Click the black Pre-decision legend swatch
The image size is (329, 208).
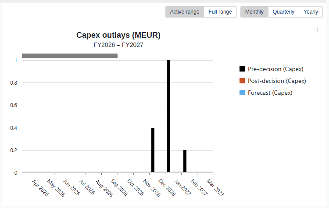tap(242, 69)
